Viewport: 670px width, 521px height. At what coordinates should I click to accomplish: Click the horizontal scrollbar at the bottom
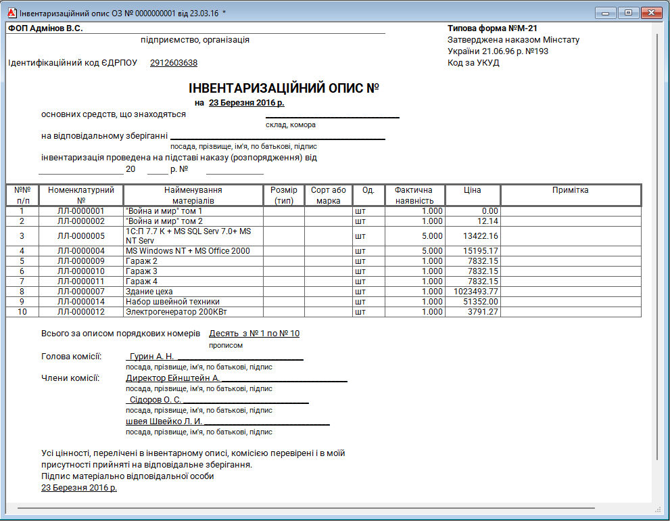coord(304,507)
